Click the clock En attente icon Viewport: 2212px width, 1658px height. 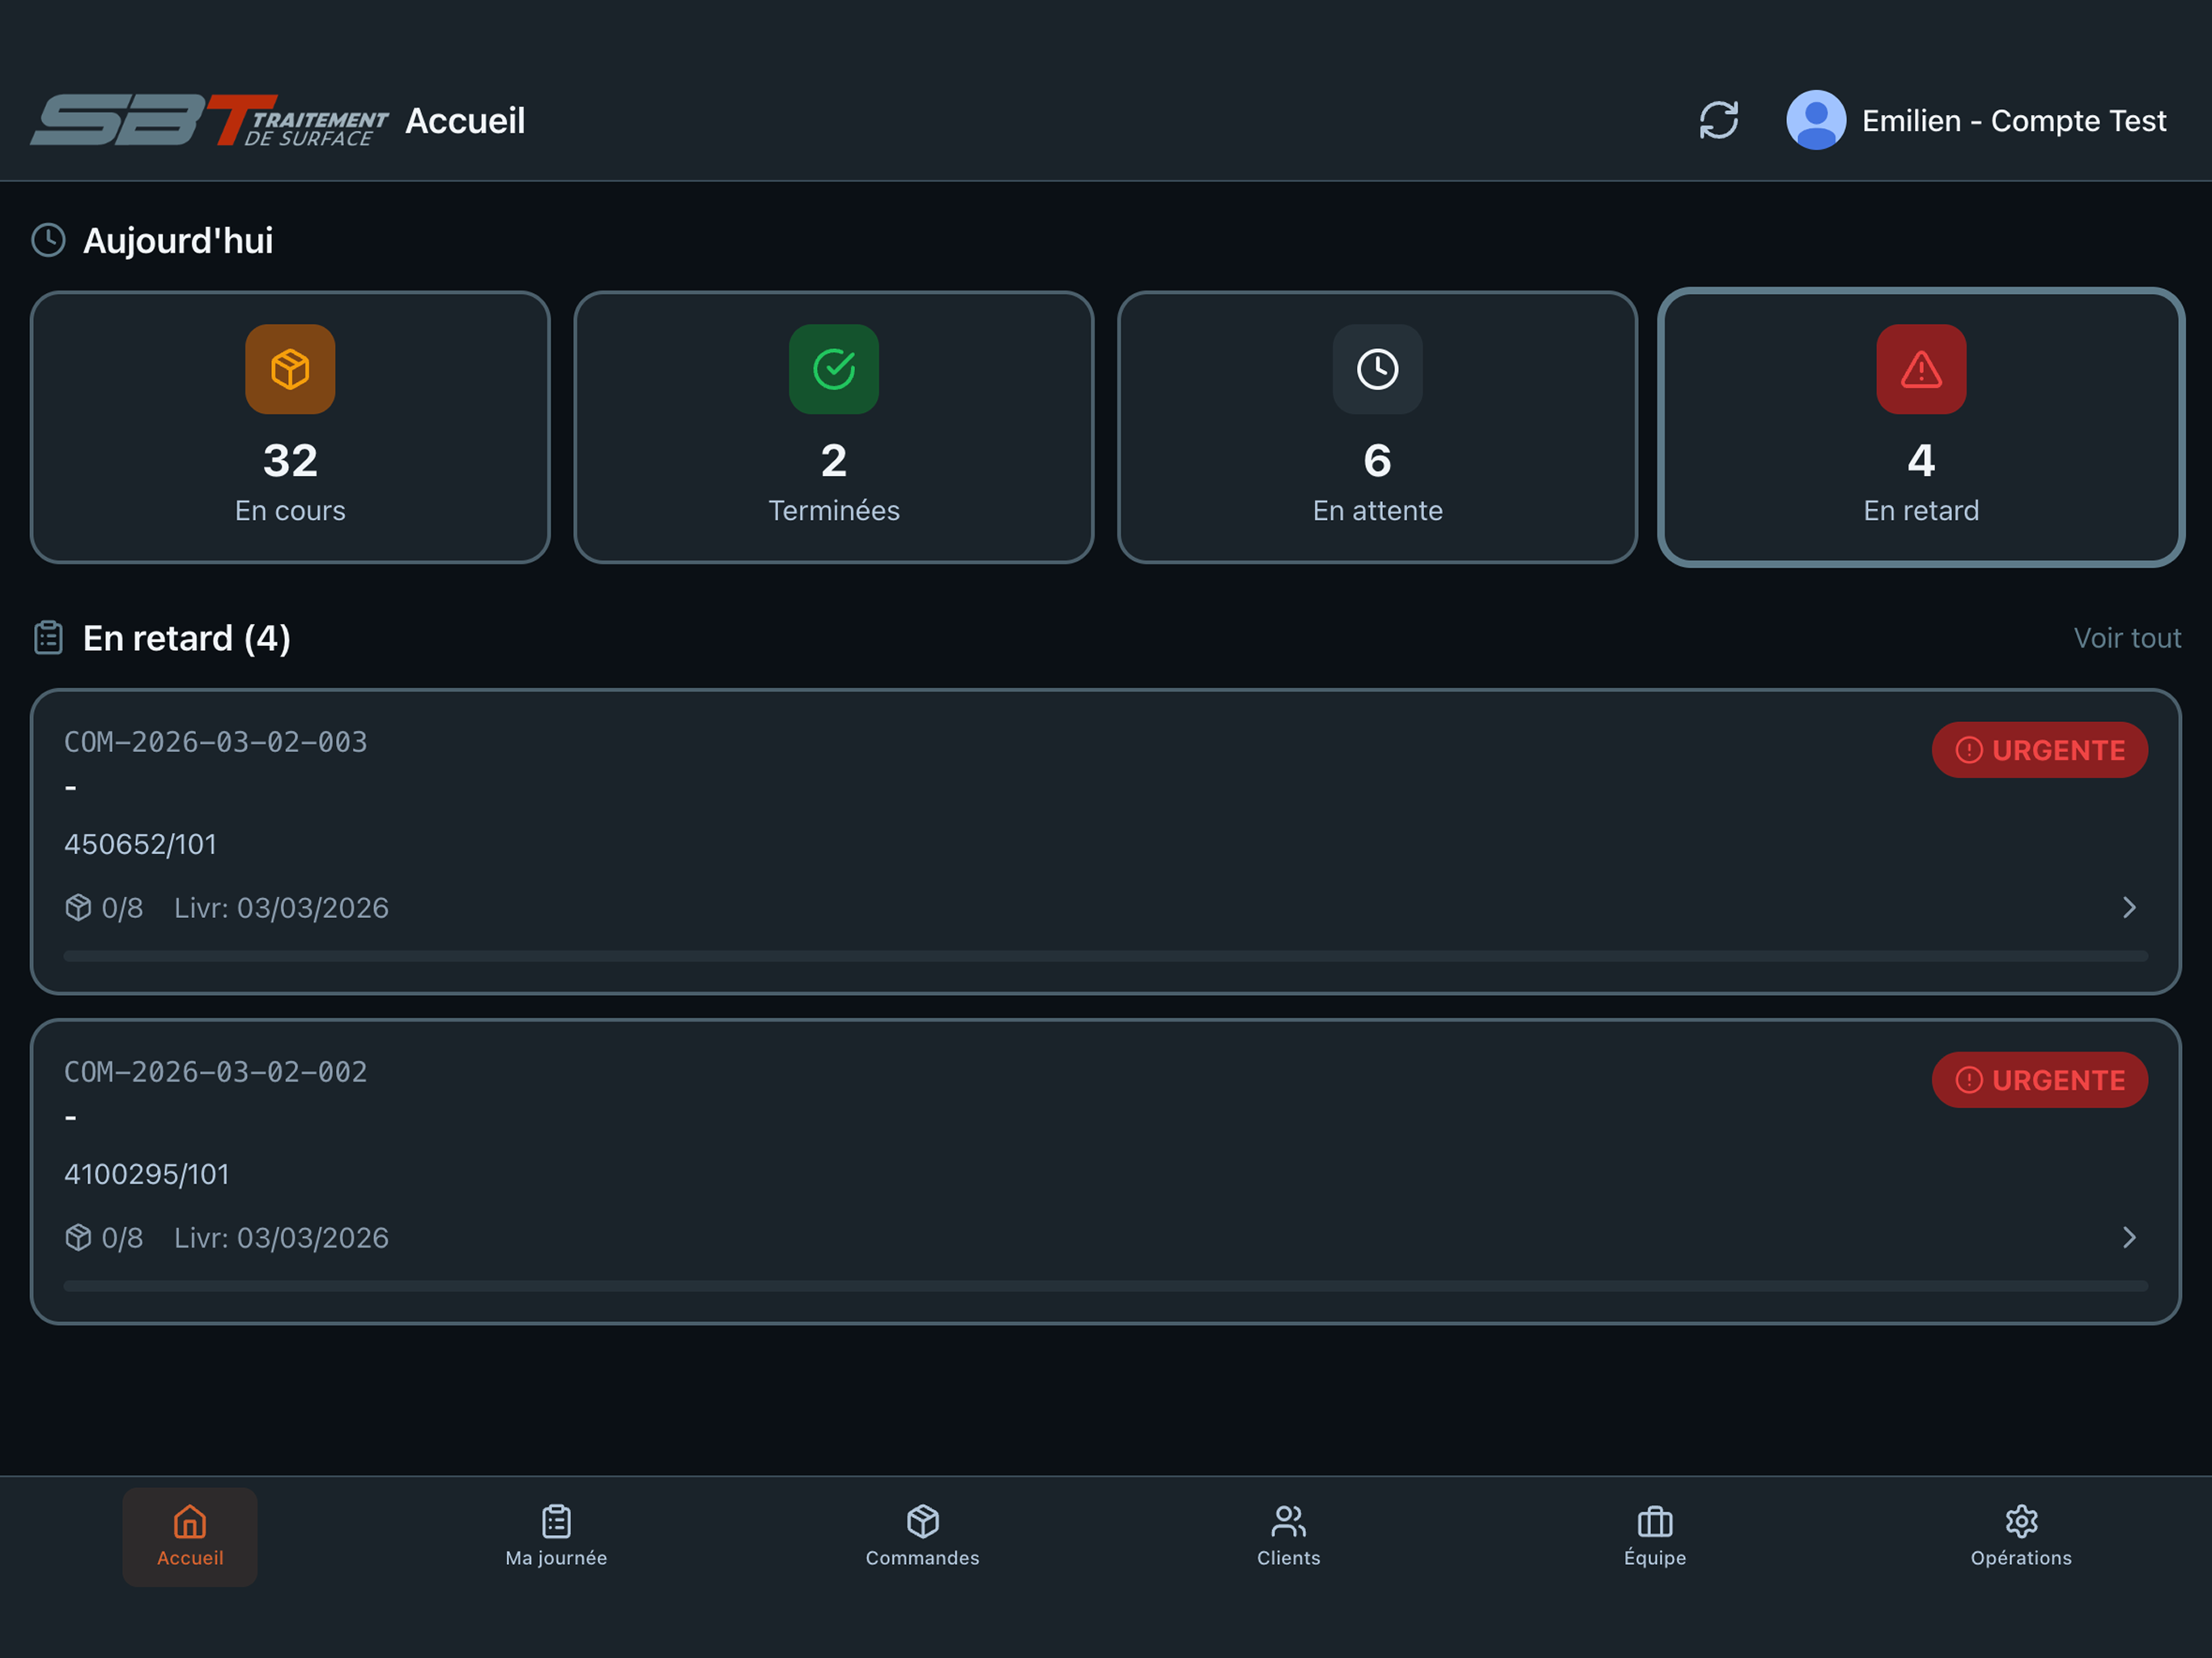[x=1377, y=369]
